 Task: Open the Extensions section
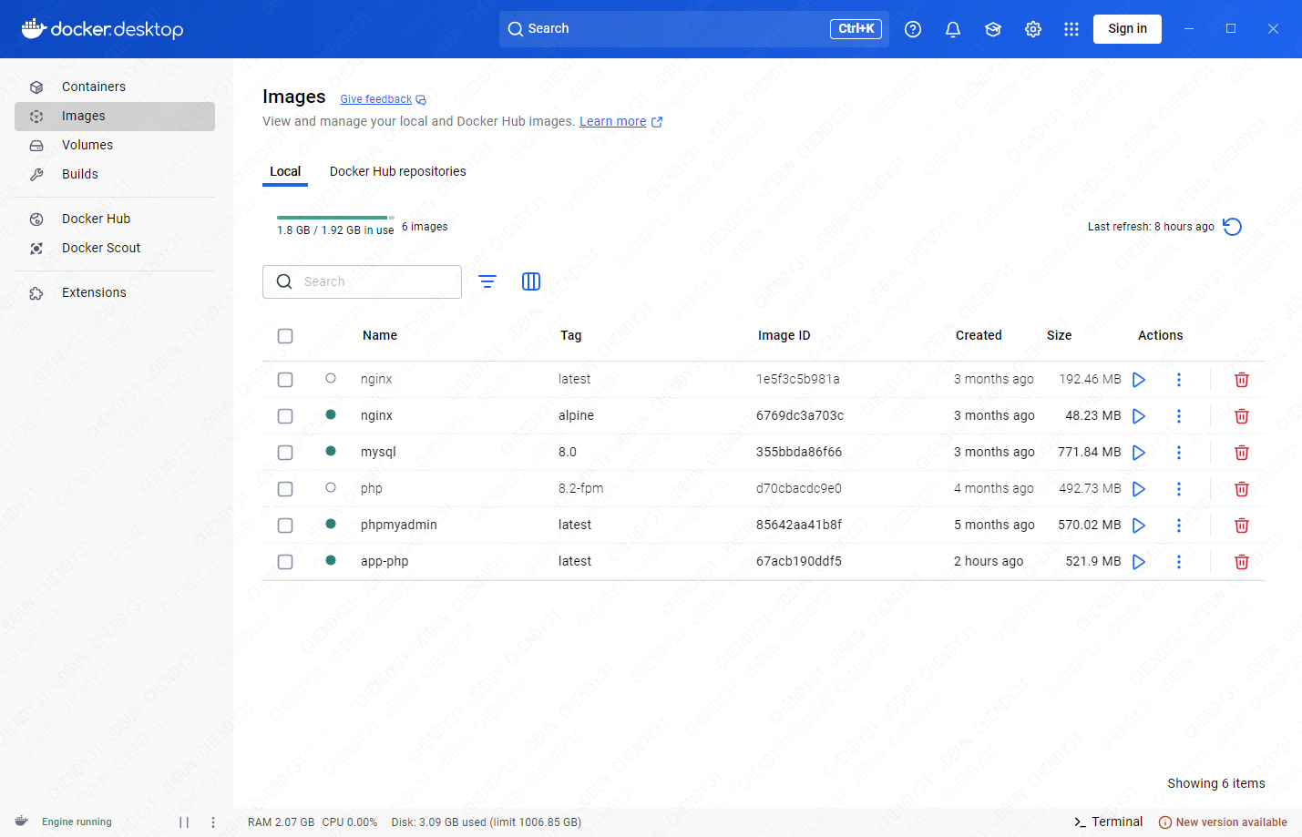pos(94,292)
